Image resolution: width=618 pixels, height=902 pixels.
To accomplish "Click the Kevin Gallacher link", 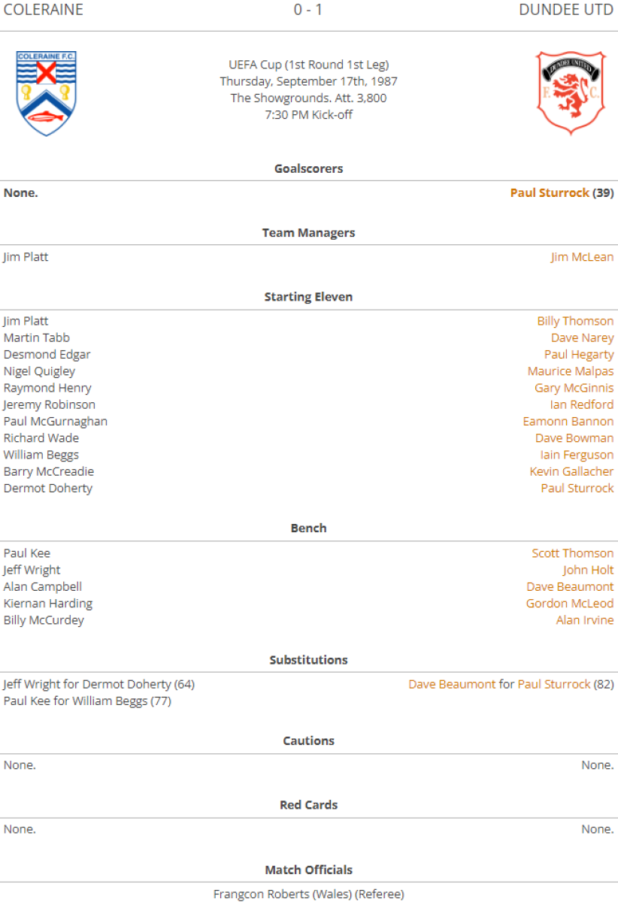I will coord(571,471).
